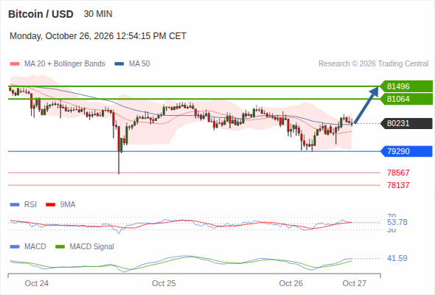Click the 9MA legend label
The height and width of the screenshot is (295, 435).
point(68,205)
